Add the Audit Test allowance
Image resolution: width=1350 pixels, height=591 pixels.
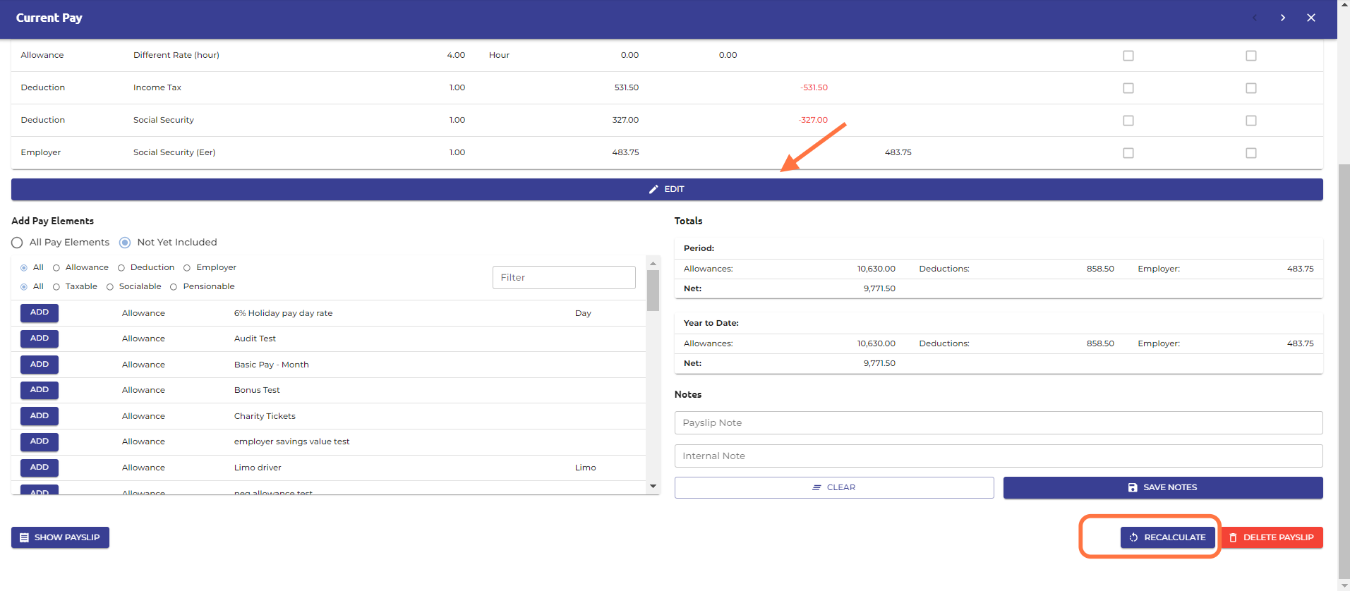(x=40, y=339)
